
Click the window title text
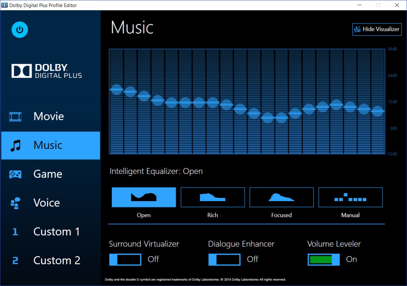pyautogui.click(x=43, y=6)
